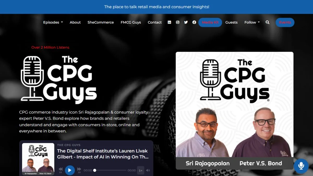Open the Facebook social icon

[194, 22]
